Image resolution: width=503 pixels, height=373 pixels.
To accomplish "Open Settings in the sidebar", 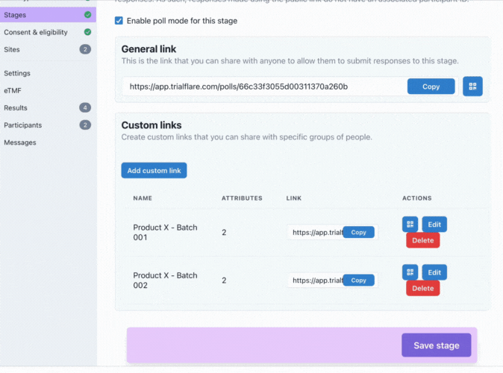I will [17, 73].
